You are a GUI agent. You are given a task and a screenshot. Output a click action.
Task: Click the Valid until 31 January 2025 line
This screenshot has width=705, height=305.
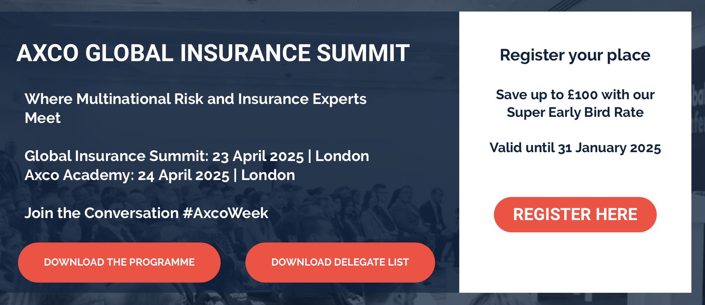click(575, 148)
